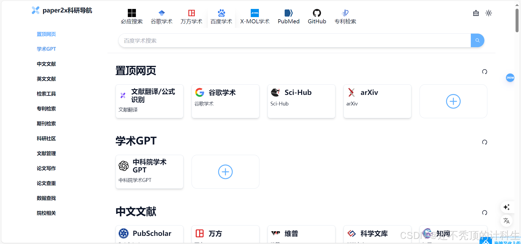The height and width of the screenshot is (244, 521).
Task: Go to 检索工具 in the sidebar
Action: pos(46,94)
